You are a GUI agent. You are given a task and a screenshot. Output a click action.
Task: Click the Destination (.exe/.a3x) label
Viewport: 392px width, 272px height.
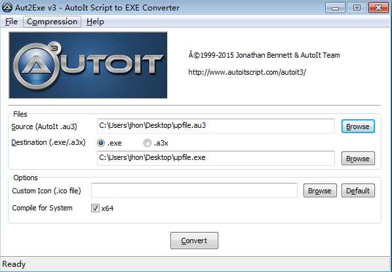click(49, 142)
